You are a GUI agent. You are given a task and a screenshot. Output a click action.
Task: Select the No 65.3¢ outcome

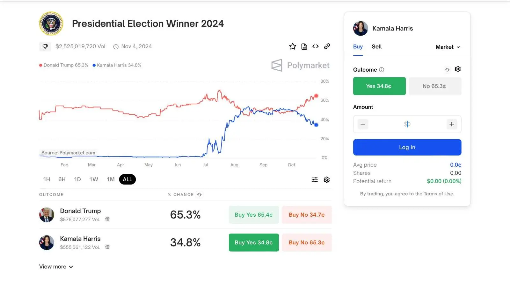435,86
